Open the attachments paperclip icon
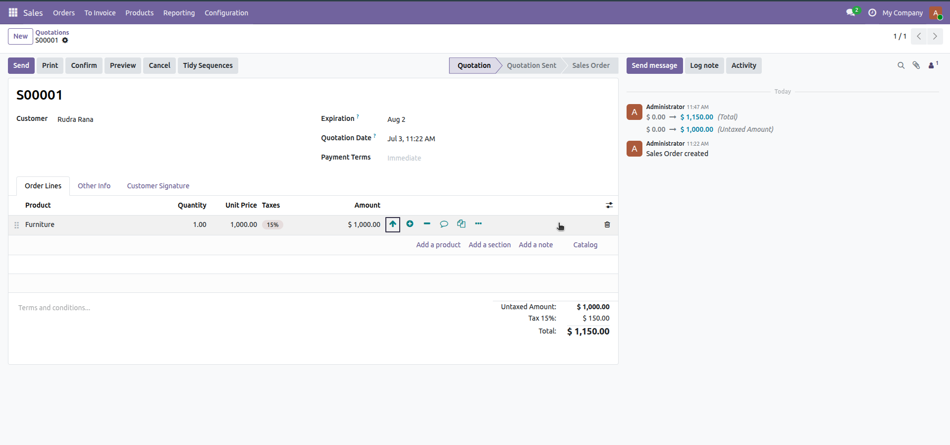This screenshot has height=445, width=950. click(x=916, y=65)
